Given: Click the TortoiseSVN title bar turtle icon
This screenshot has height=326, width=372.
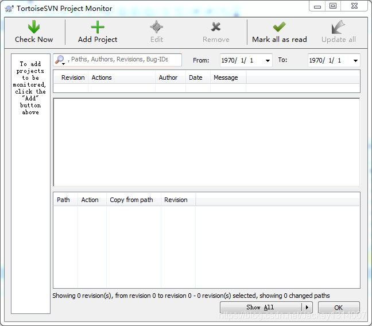Looking at the screenshot, I should click(9, 9).
